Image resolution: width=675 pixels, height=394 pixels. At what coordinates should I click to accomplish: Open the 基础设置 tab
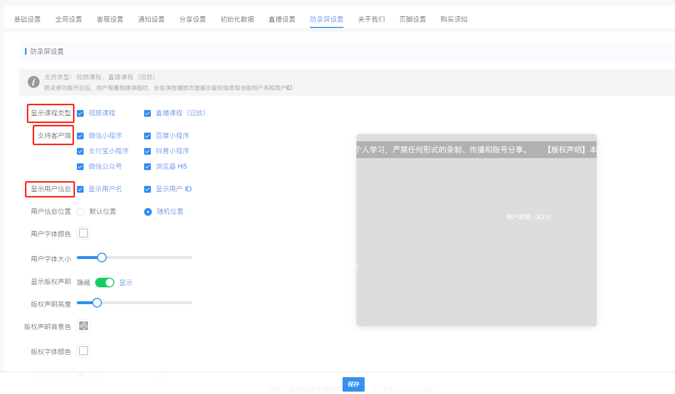[x=27, y=20]
